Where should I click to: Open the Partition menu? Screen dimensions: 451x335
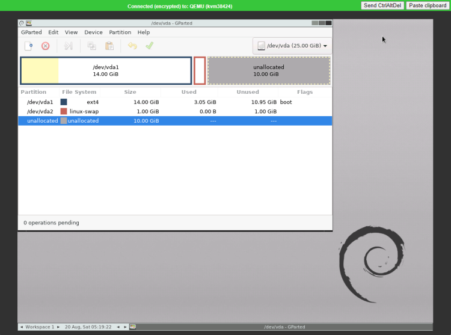120,32
